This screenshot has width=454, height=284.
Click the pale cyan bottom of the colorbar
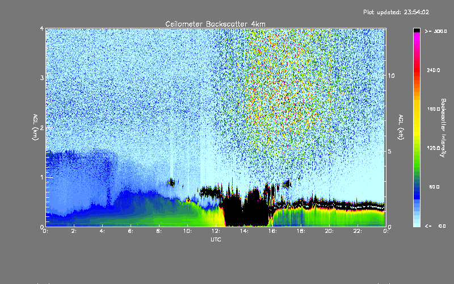(x=417, y=223)
